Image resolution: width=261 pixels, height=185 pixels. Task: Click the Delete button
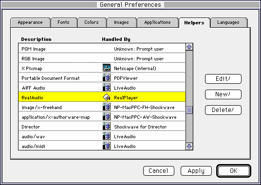click(223, 110)
